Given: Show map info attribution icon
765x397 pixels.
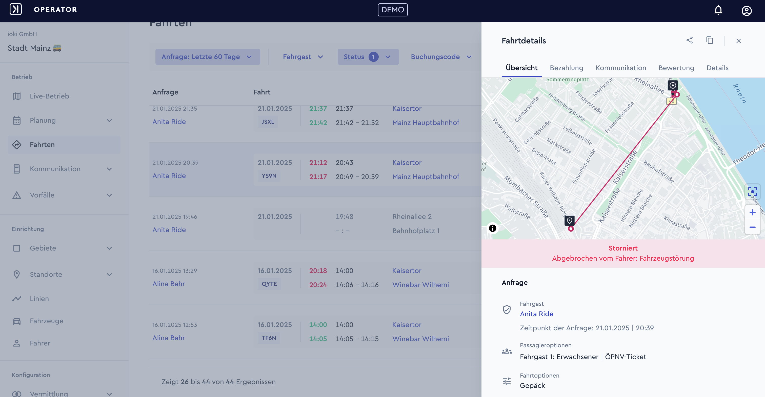Looking at the screenshot, I should click(x=492, y=228).
